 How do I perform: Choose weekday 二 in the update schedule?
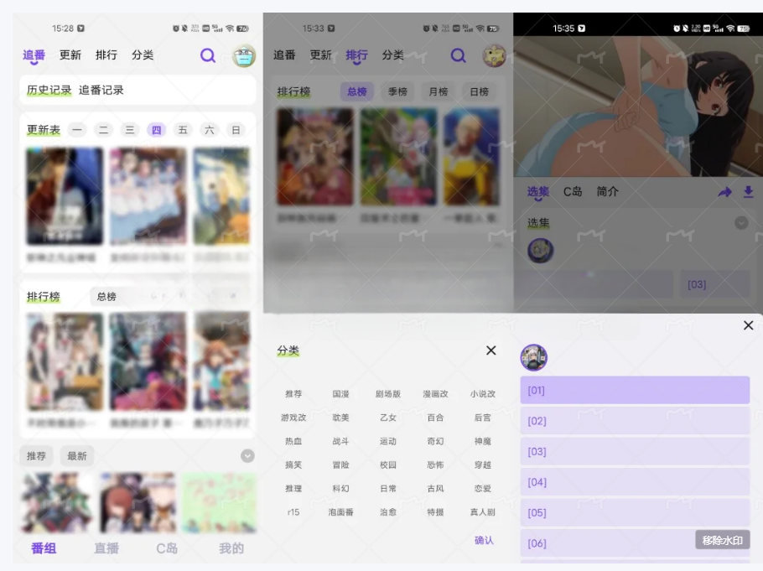pos(103,130)
